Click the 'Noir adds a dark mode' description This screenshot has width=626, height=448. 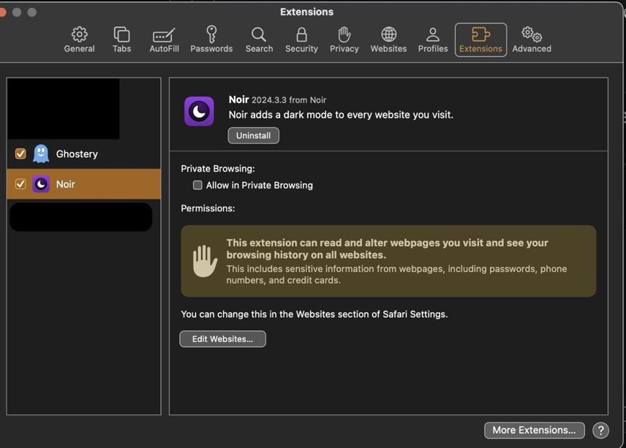pos(341,115)
